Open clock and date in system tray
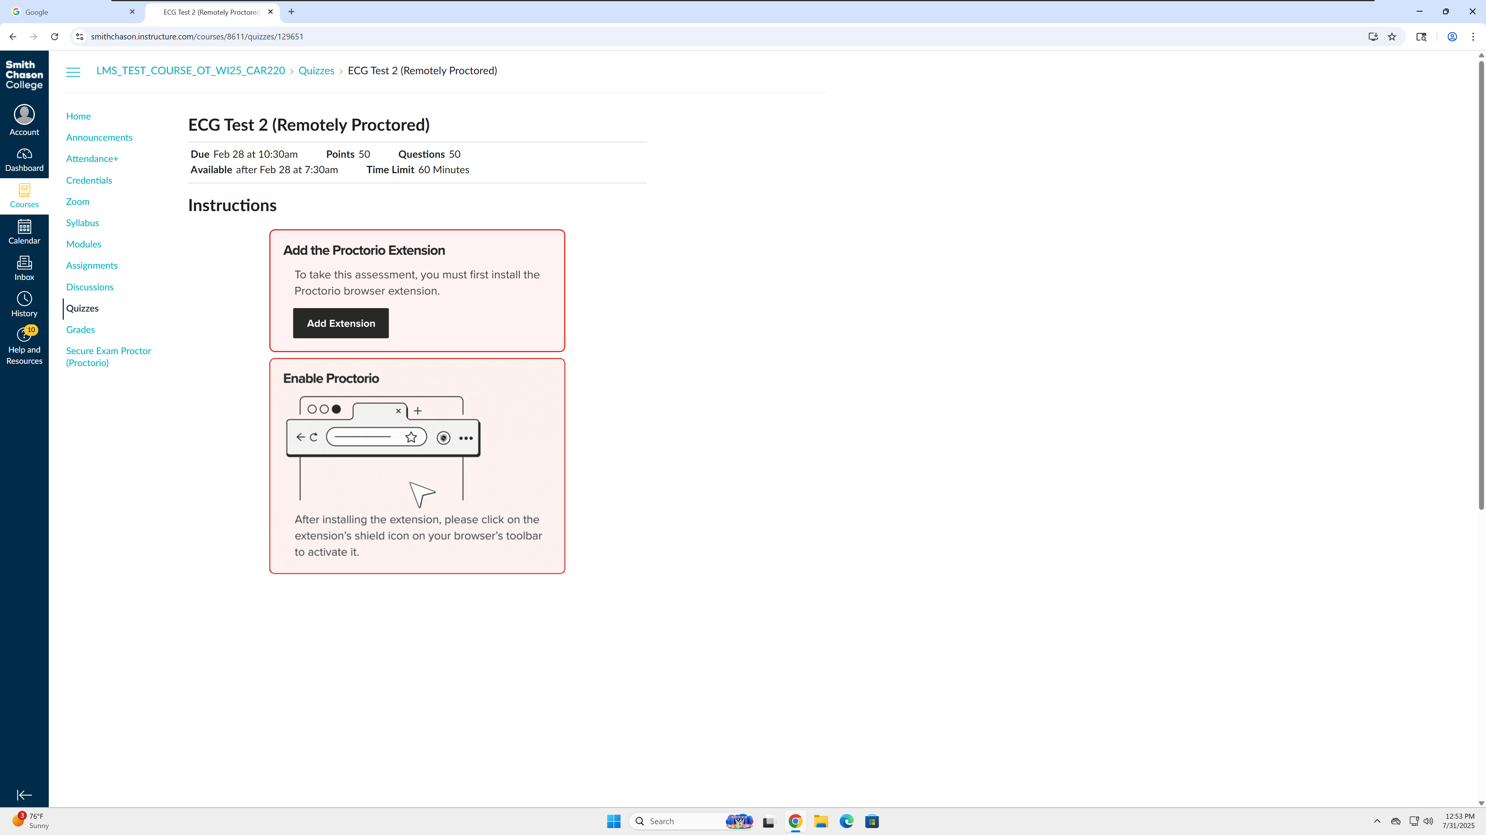 coord(1459,821)
